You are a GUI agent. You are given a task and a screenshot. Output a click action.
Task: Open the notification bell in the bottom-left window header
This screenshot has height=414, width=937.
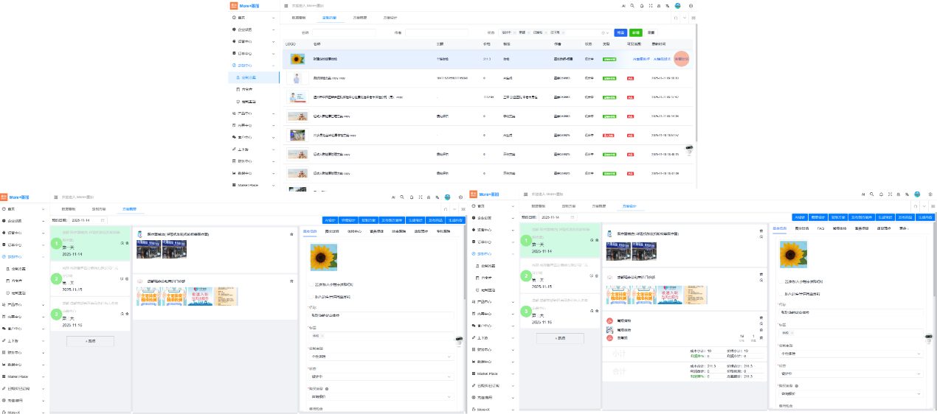coord(411,197)
